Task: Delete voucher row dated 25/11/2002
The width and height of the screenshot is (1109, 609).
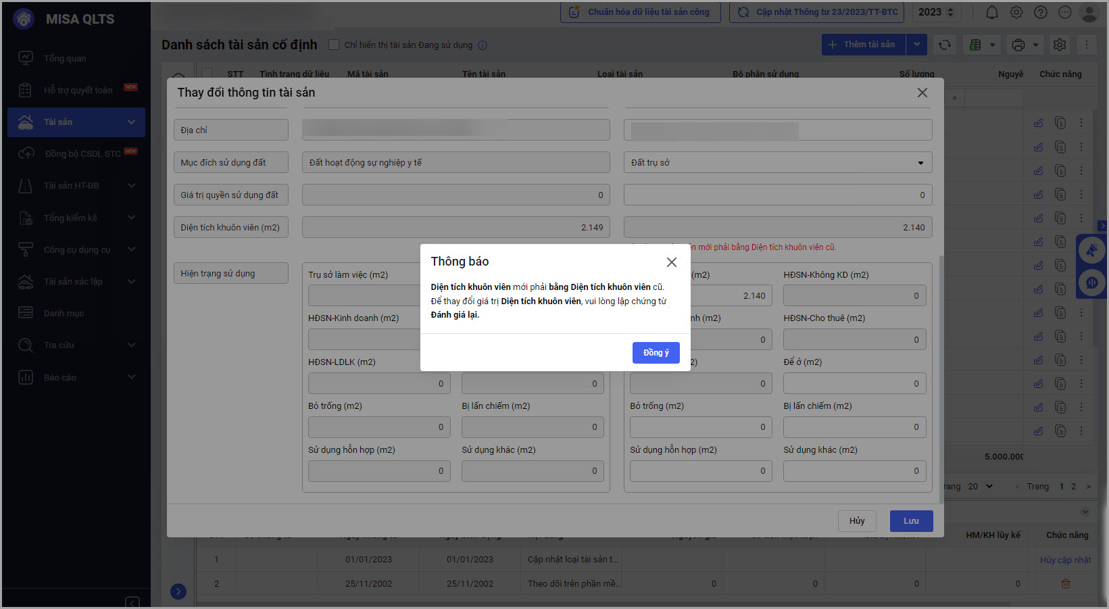Action: coord(1066,583)
